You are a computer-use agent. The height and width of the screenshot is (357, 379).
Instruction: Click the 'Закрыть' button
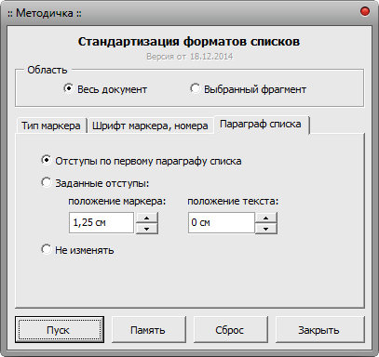pos(319,330)
